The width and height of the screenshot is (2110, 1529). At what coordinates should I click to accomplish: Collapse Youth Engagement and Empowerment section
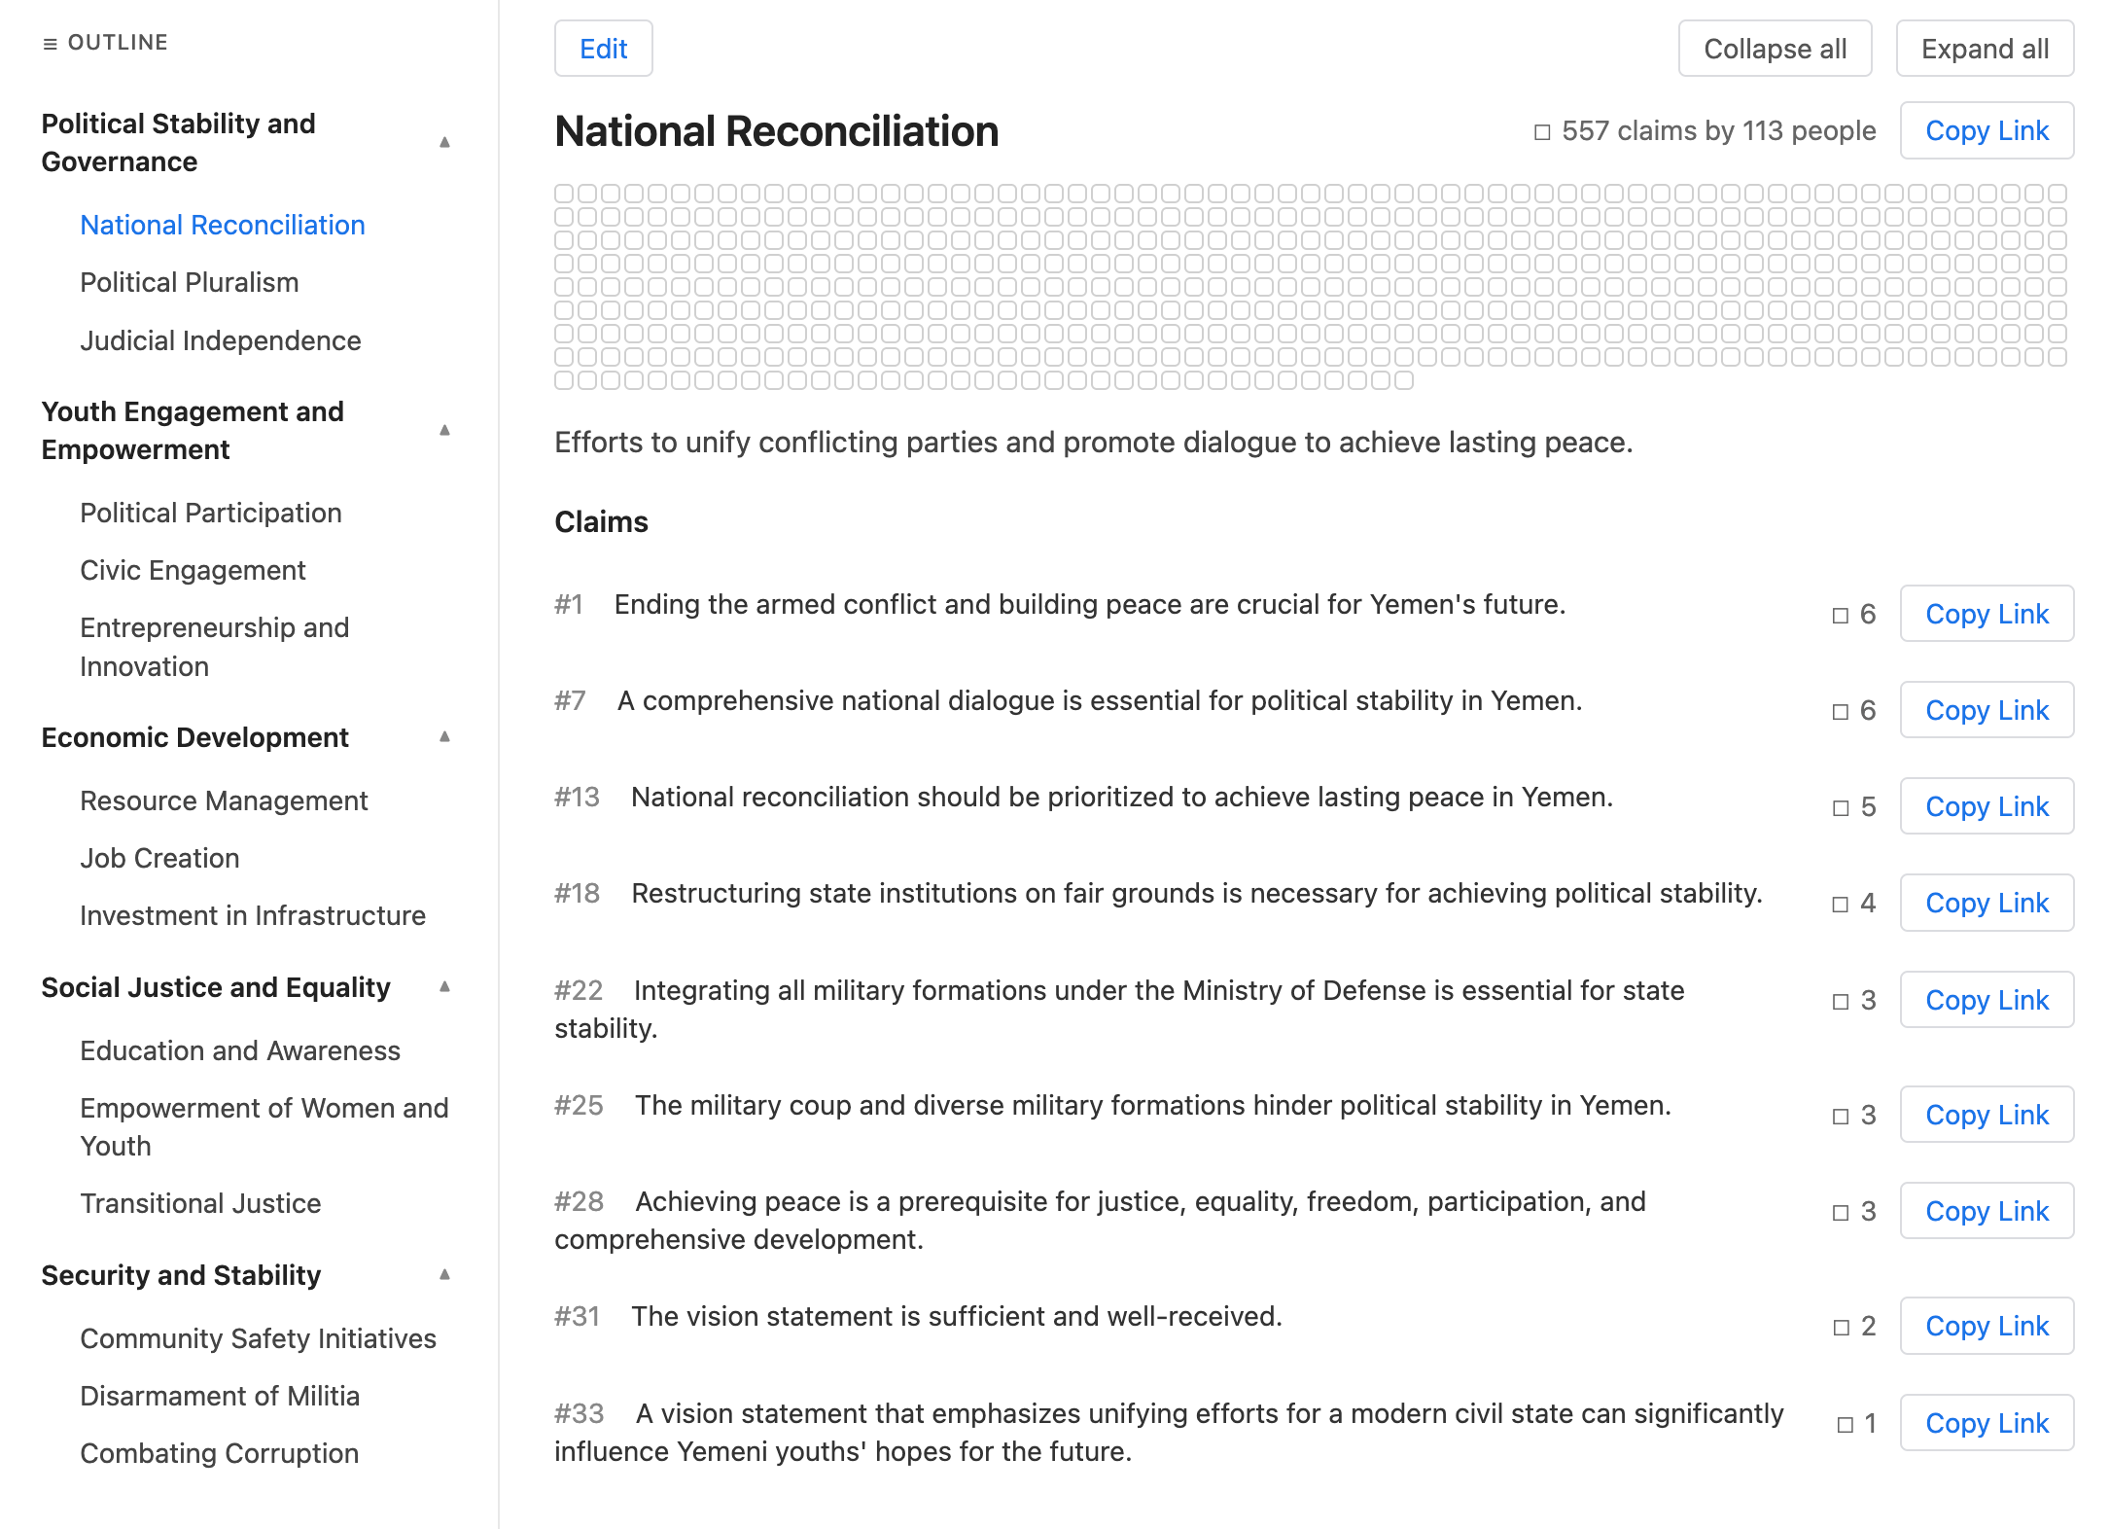point(444,430)
